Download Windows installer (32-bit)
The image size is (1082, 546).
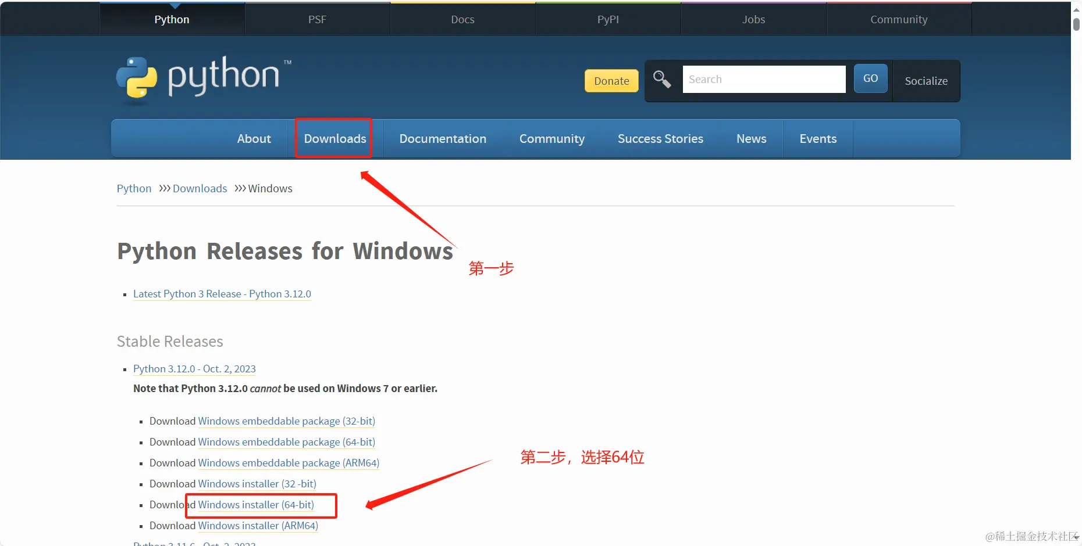coord(257,484)
